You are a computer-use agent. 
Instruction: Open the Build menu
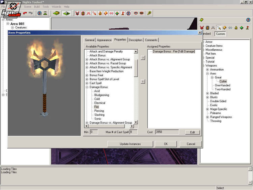(x=37, y=7)
